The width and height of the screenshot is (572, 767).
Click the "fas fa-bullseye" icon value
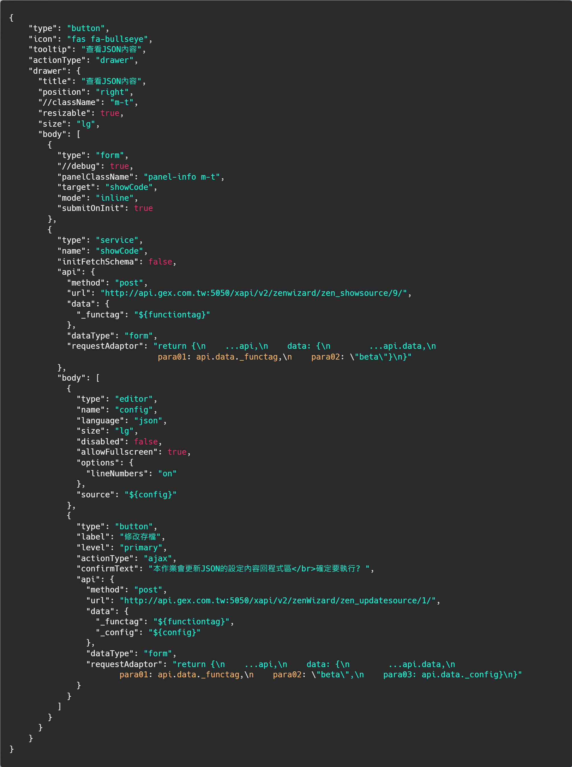107,39
